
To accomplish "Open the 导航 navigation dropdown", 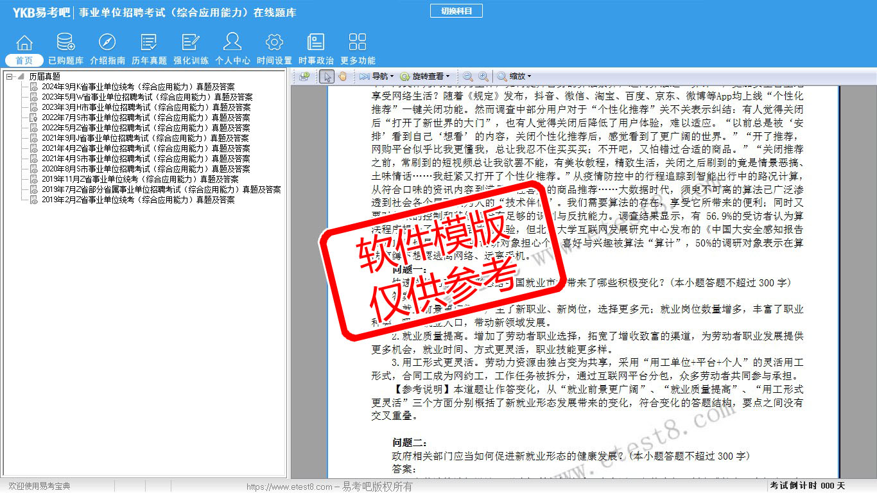I will [378, 76].
